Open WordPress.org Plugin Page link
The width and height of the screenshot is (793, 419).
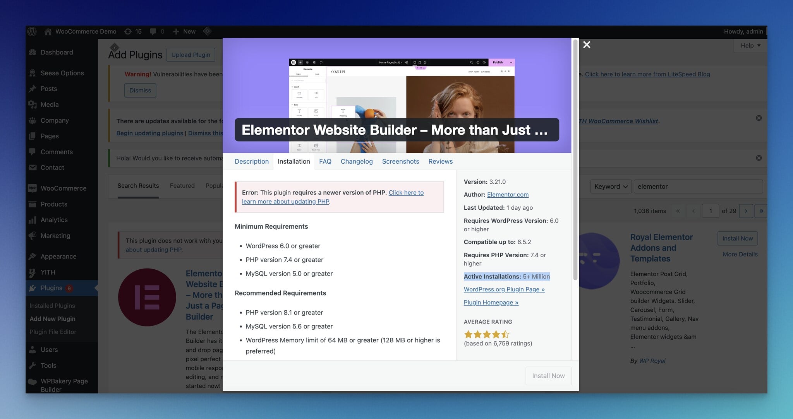504,289
